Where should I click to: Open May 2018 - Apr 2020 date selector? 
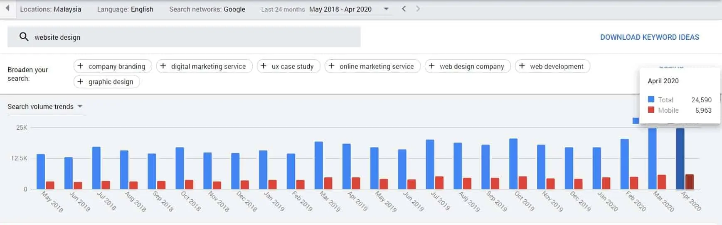340,9
